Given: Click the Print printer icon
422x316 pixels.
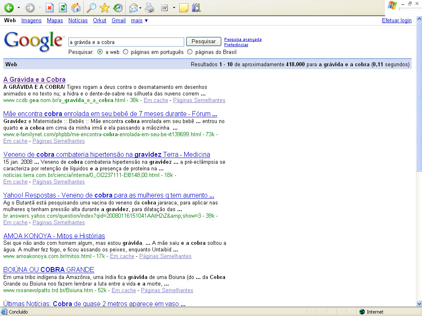Looking at the screenshot, I should point(150,8).
